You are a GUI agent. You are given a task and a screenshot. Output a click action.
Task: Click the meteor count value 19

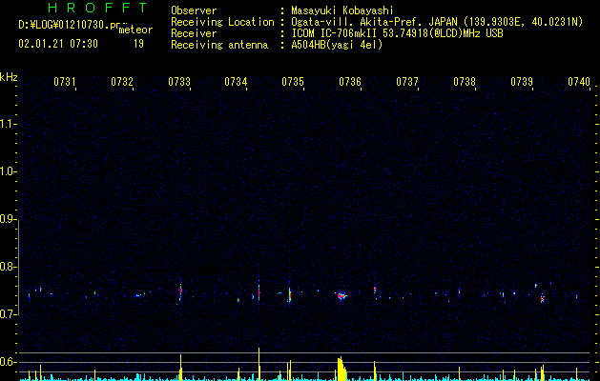click(138, 44)
